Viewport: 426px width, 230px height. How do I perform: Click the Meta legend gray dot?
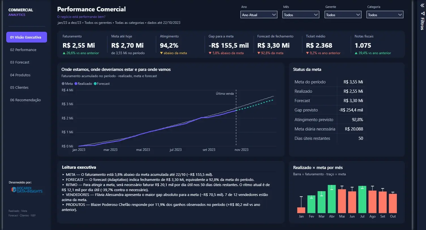click(x=63, y=84)
